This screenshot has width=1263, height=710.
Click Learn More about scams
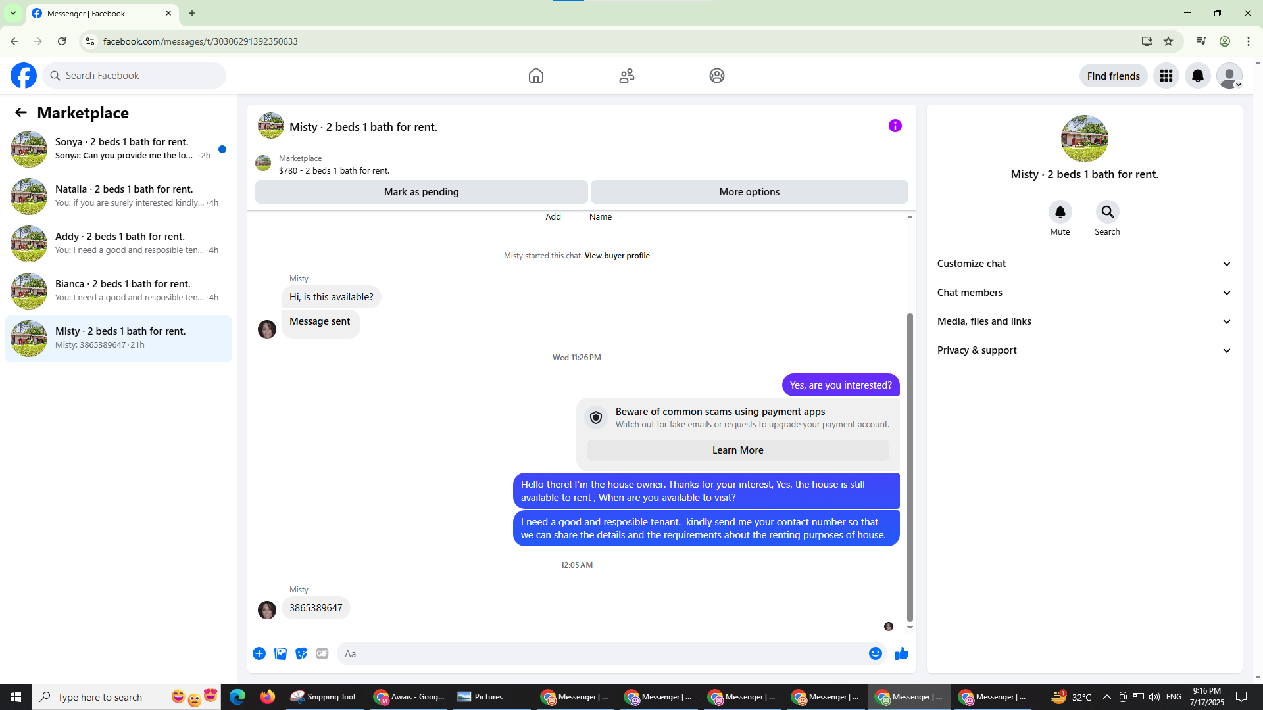(737, 450)
